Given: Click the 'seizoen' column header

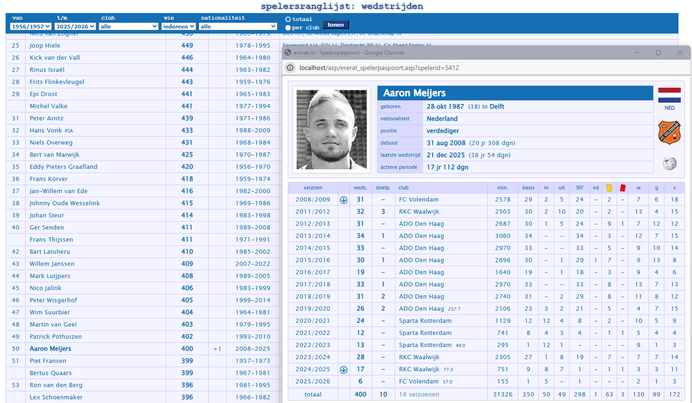Looking at the screenshot, I should point(313,188).
